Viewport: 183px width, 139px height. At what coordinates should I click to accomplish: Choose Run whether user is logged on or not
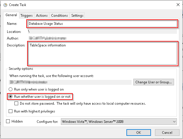[11, 96]
